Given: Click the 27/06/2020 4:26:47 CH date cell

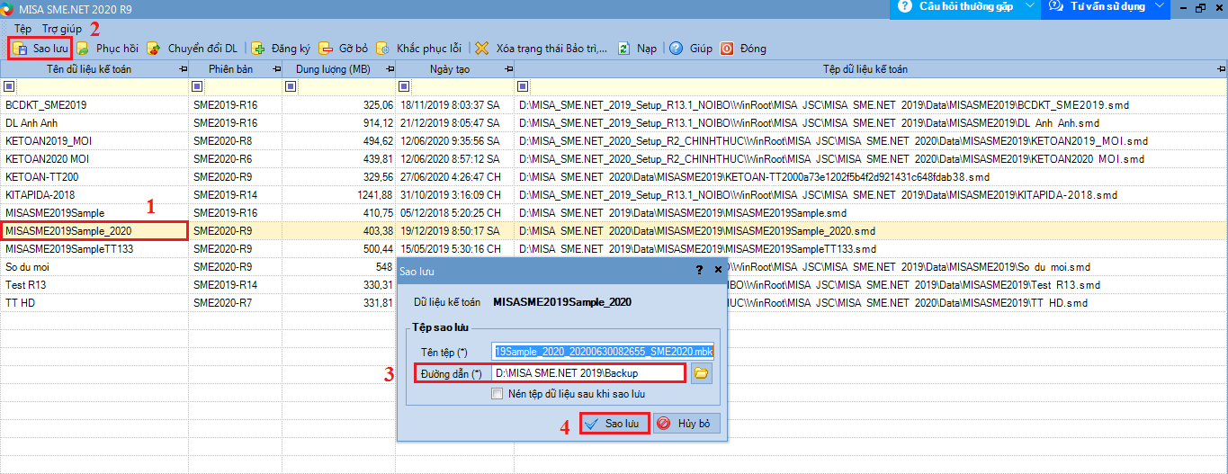Looking at the screenshot, I should 456,177.
